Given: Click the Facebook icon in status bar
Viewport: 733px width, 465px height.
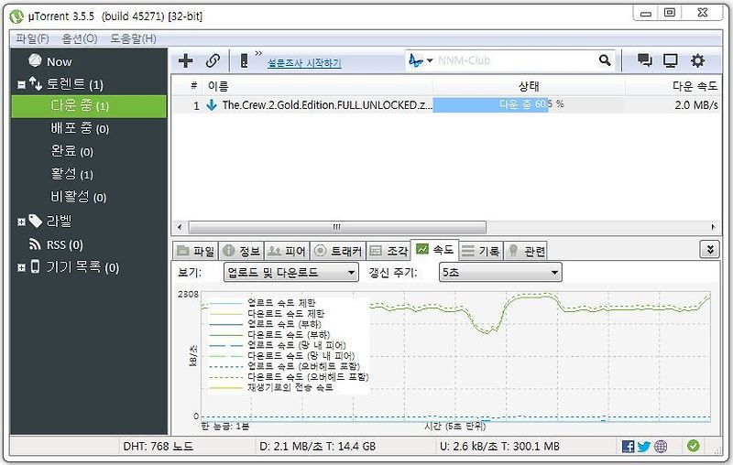Looking at the screenshot, I should point(629,447).
